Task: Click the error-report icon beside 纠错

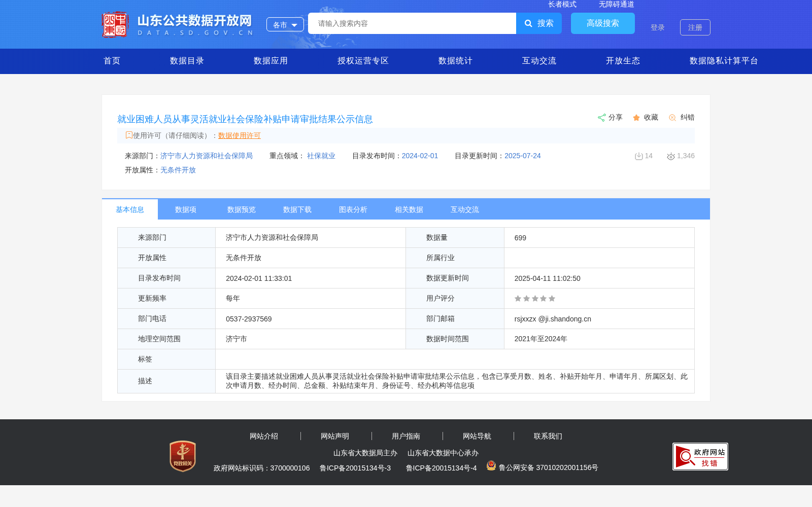Action: [672, 118]
